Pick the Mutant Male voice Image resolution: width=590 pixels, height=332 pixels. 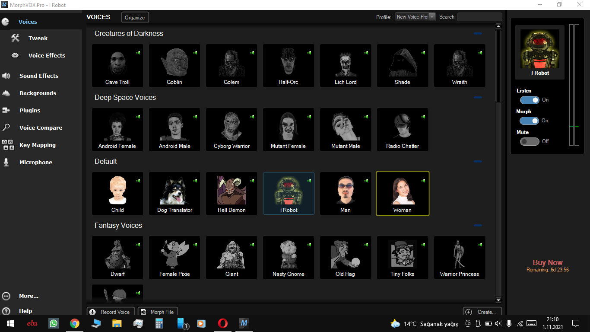pyautogui.click(x=346, y=129)
